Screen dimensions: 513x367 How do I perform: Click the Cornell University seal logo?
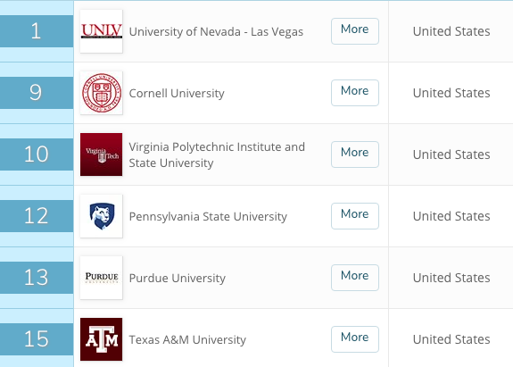point(102,93)
